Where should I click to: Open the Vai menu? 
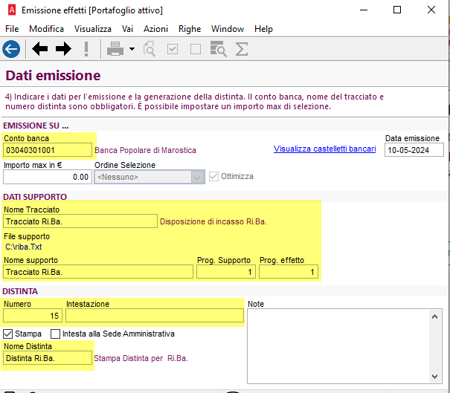click(x=127, y=29)
